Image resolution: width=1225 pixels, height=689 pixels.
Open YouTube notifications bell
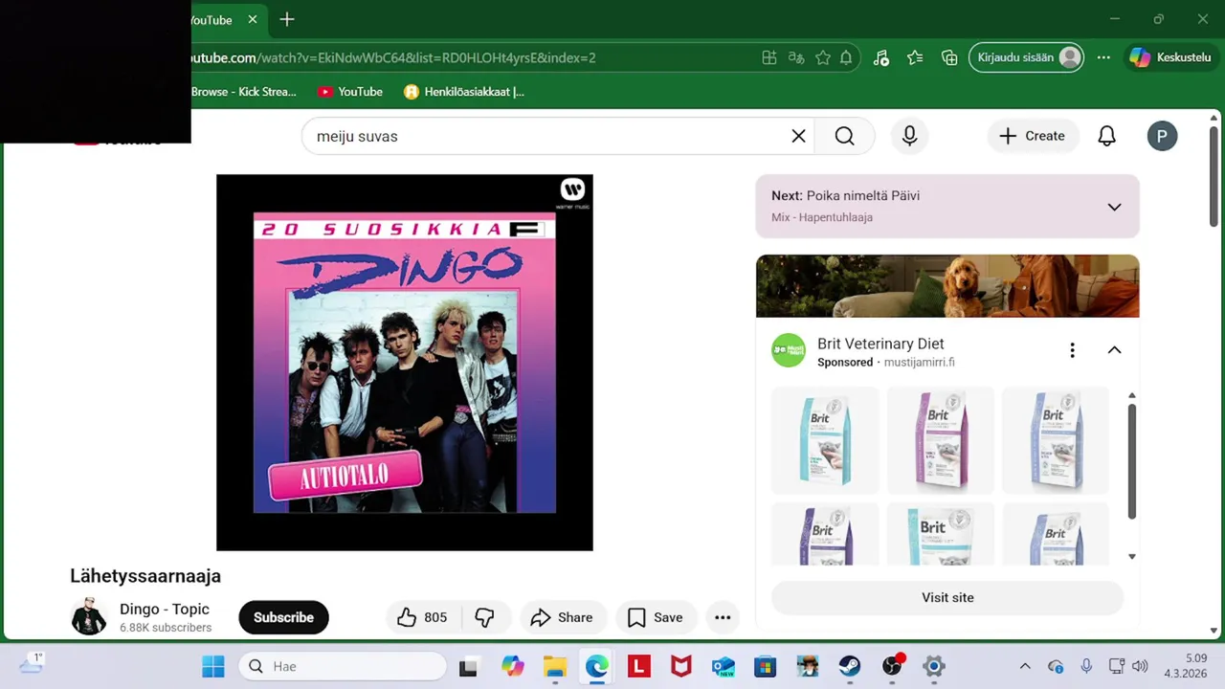pyautogui.click(x=1106, y=136)
